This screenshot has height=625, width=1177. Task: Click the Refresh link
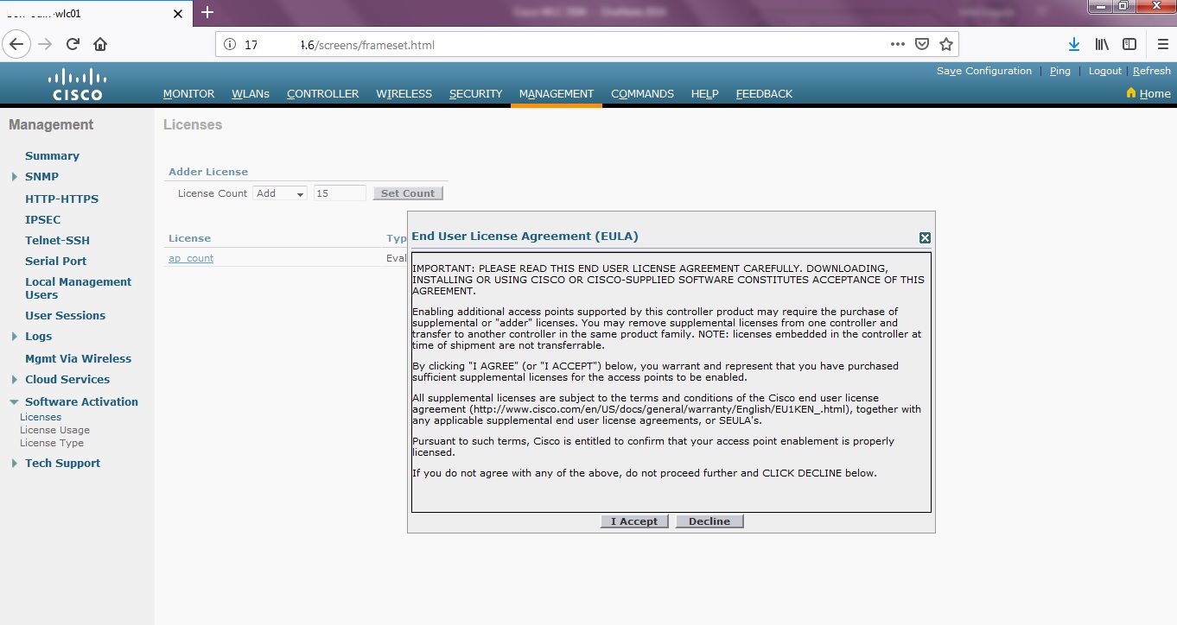point(1152,71)
